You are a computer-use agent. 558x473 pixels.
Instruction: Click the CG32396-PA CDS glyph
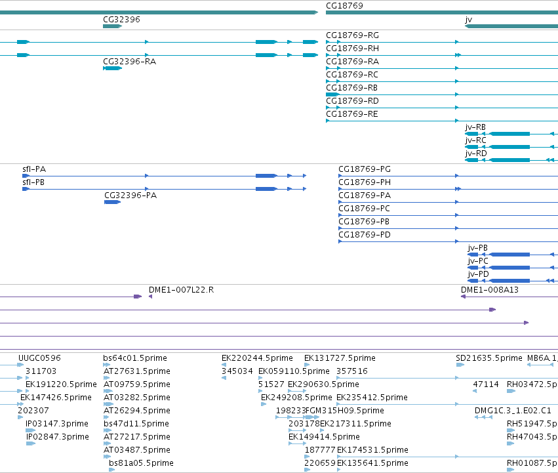[113, 202]
